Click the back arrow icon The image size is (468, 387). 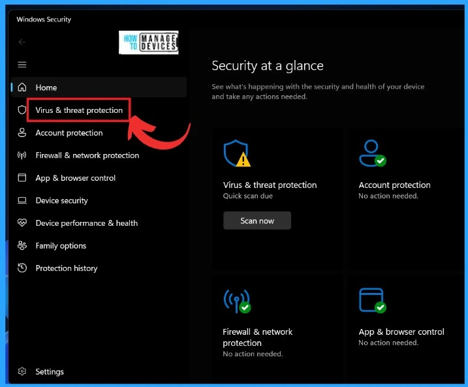coord(22,42)
